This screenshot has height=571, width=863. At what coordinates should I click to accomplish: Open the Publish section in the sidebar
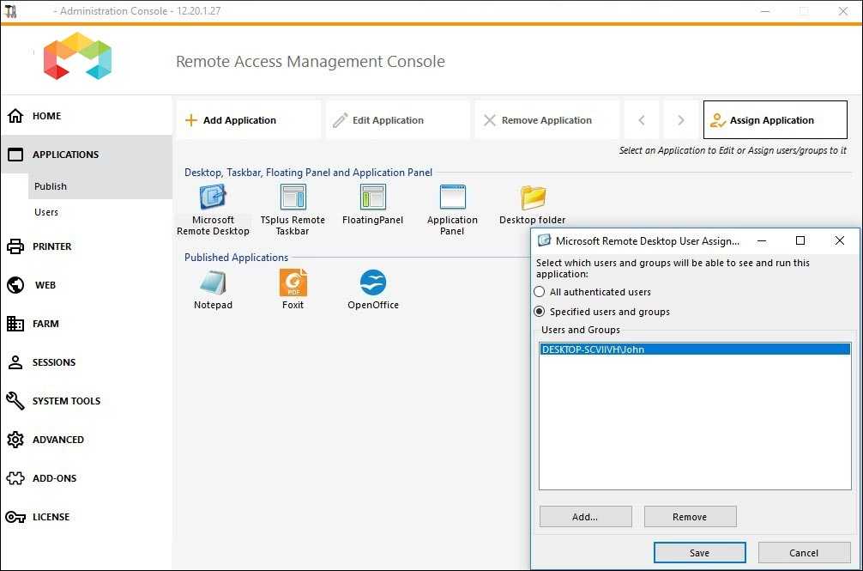point(51,185)
